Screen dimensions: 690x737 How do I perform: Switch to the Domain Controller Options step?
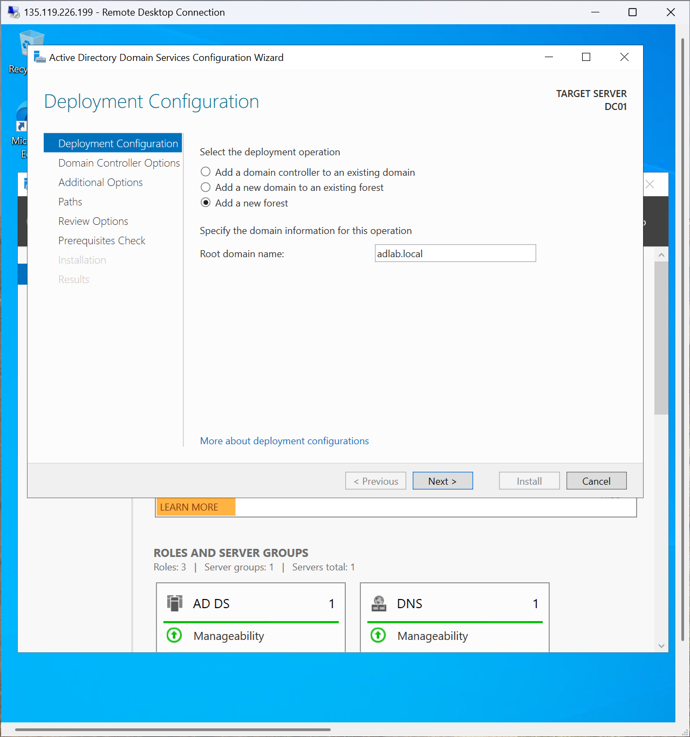(x=119, y=163)
